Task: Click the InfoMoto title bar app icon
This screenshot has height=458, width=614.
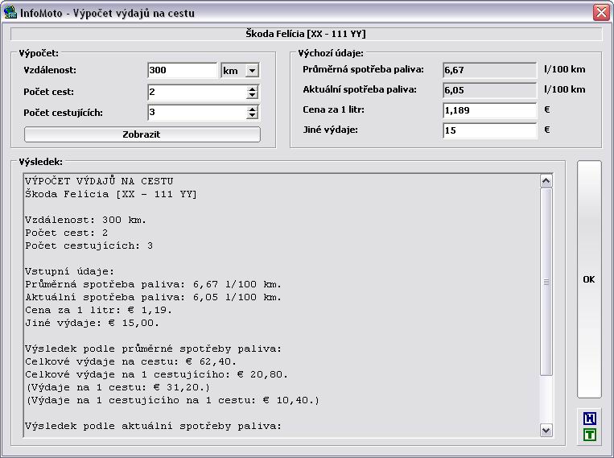Action: [x=10, y=13]
